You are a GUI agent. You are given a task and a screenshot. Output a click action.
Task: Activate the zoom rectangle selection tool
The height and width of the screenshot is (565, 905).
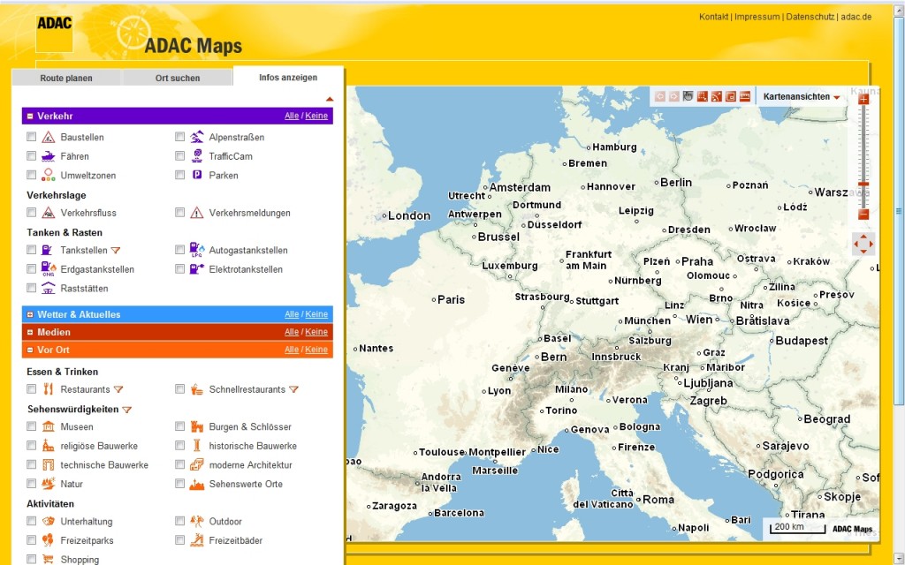[x=702, y=96]
